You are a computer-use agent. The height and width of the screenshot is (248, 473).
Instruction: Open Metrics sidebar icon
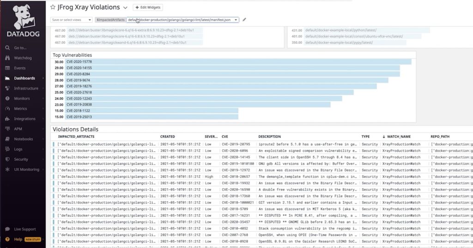(x=7, y=109)
